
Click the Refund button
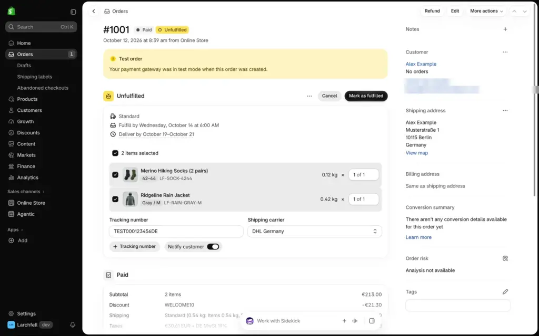432,11
